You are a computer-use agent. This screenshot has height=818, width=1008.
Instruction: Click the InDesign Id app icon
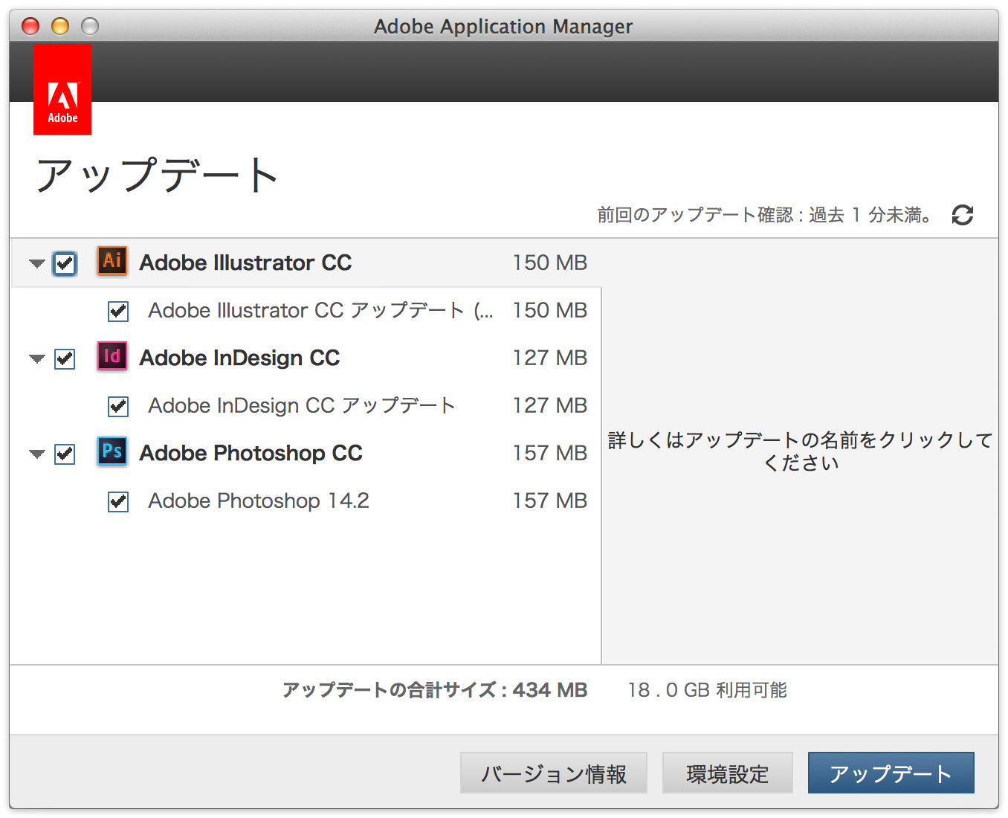[x=112, y=356]
